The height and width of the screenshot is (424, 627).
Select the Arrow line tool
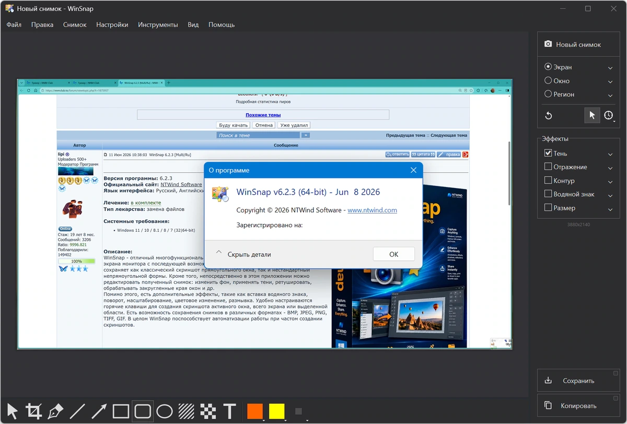[99, 411]
